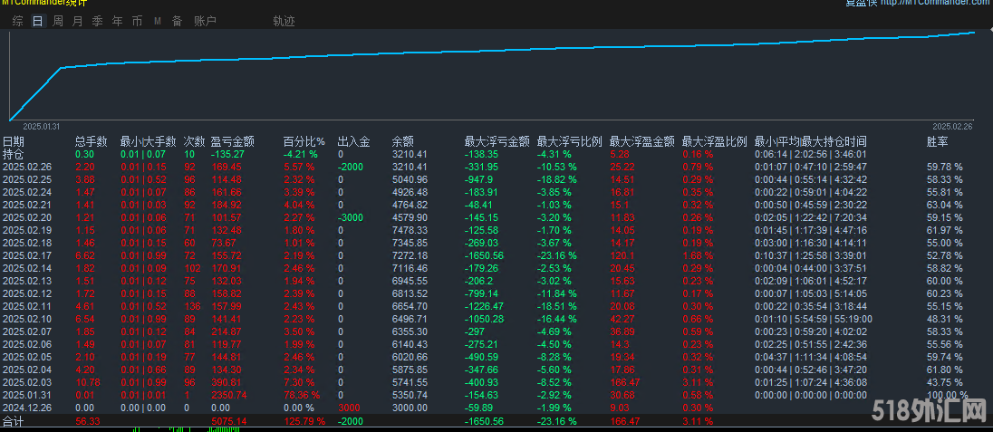Click the 最大浮盈比例 column header

point(714,141)
